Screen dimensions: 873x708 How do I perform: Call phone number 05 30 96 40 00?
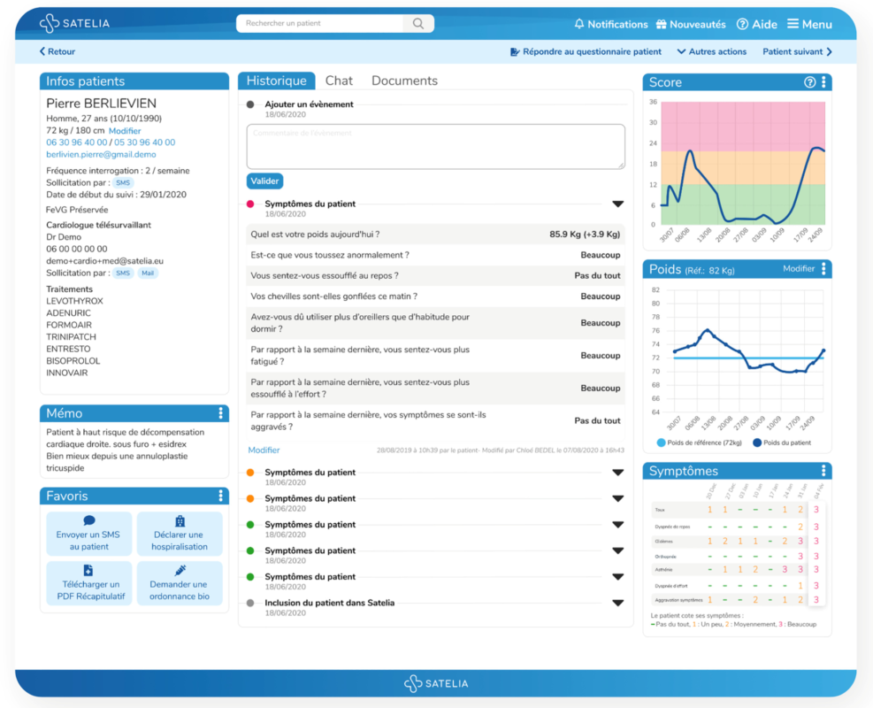point(145,142)
